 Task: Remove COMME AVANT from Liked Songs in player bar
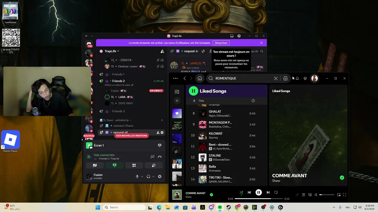click(211, 195)
